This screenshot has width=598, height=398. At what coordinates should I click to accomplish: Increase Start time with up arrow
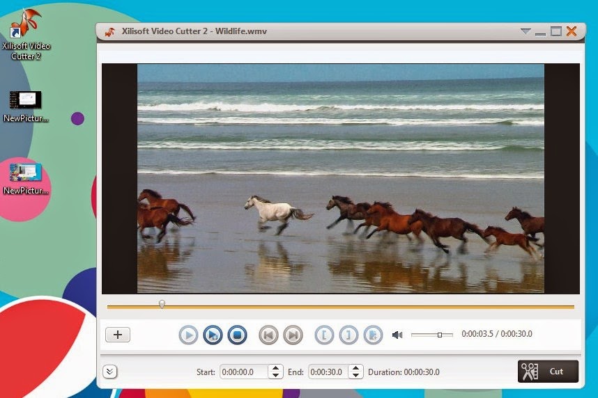(275, 368)
